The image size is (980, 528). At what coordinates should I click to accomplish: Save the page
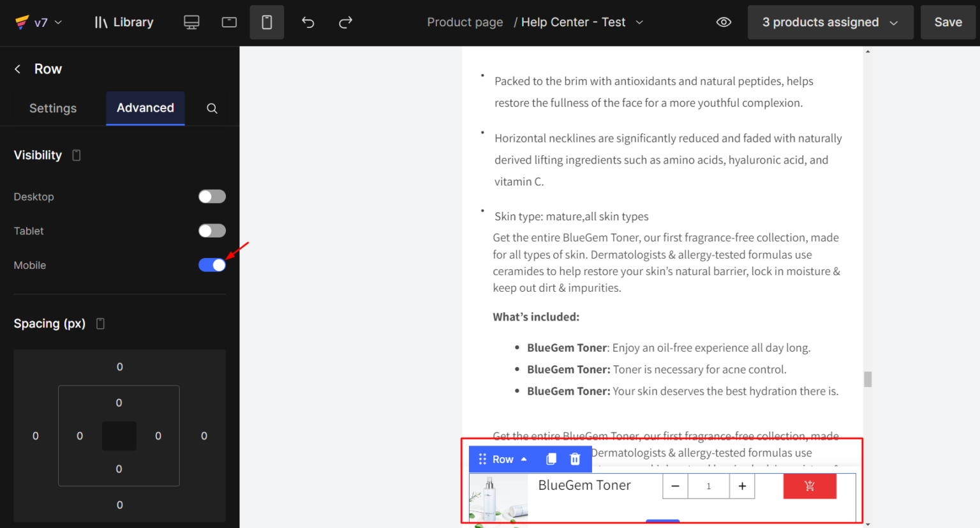click(948, 22)
